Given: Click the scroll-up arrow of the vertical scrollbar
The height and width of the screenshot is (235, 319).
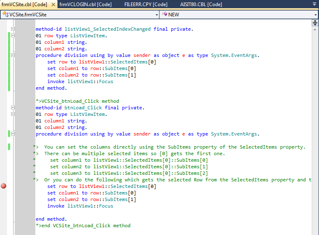Looking at the screenshot, I should click(315, 29).
